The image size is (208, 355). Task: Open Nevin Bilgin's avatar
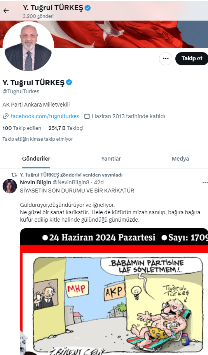10,186
